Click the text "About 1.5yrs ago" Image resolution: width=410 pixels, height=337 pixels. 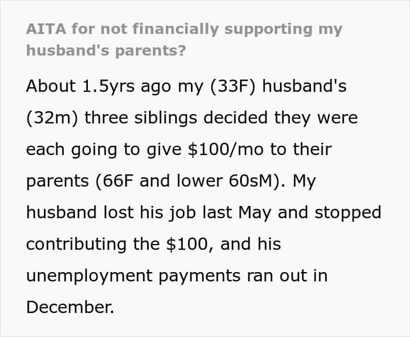click(x=98, y=87)
